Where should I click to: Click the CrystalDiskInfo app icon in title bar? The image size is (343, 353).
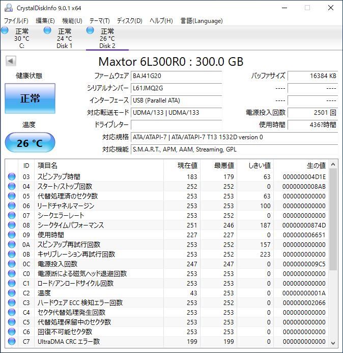click(x=9, y=8)
